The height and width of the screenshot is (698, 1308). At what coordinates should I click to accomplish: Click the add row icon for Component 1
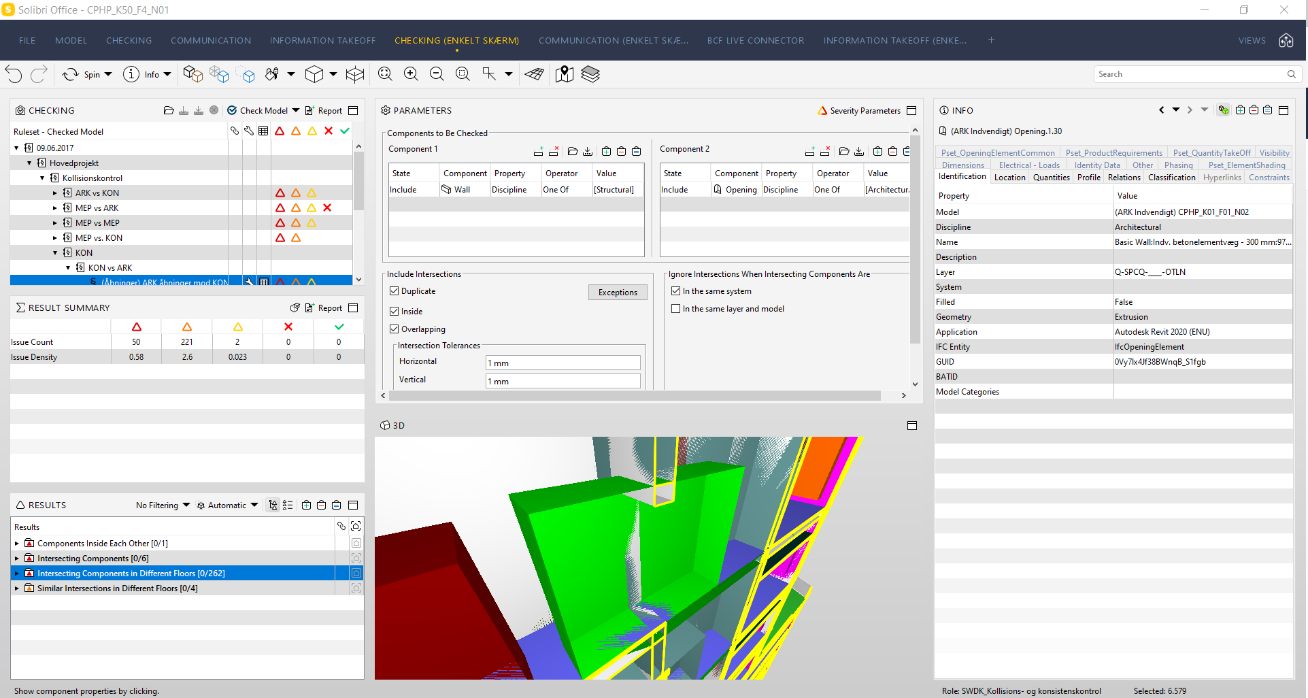(x=539, y=151)
